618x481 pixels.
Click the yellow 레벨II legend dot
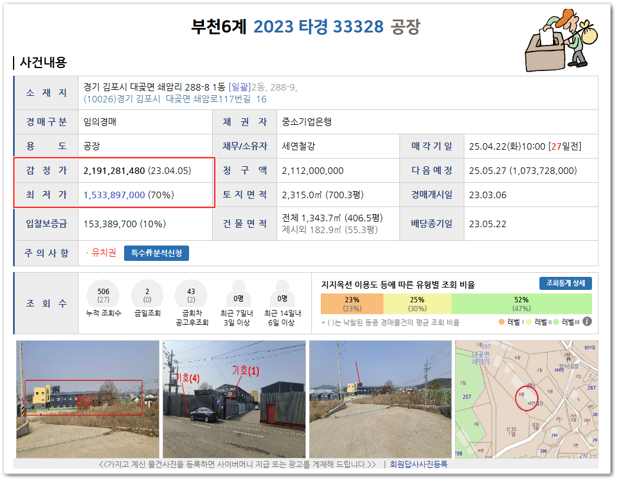[529, 322]
